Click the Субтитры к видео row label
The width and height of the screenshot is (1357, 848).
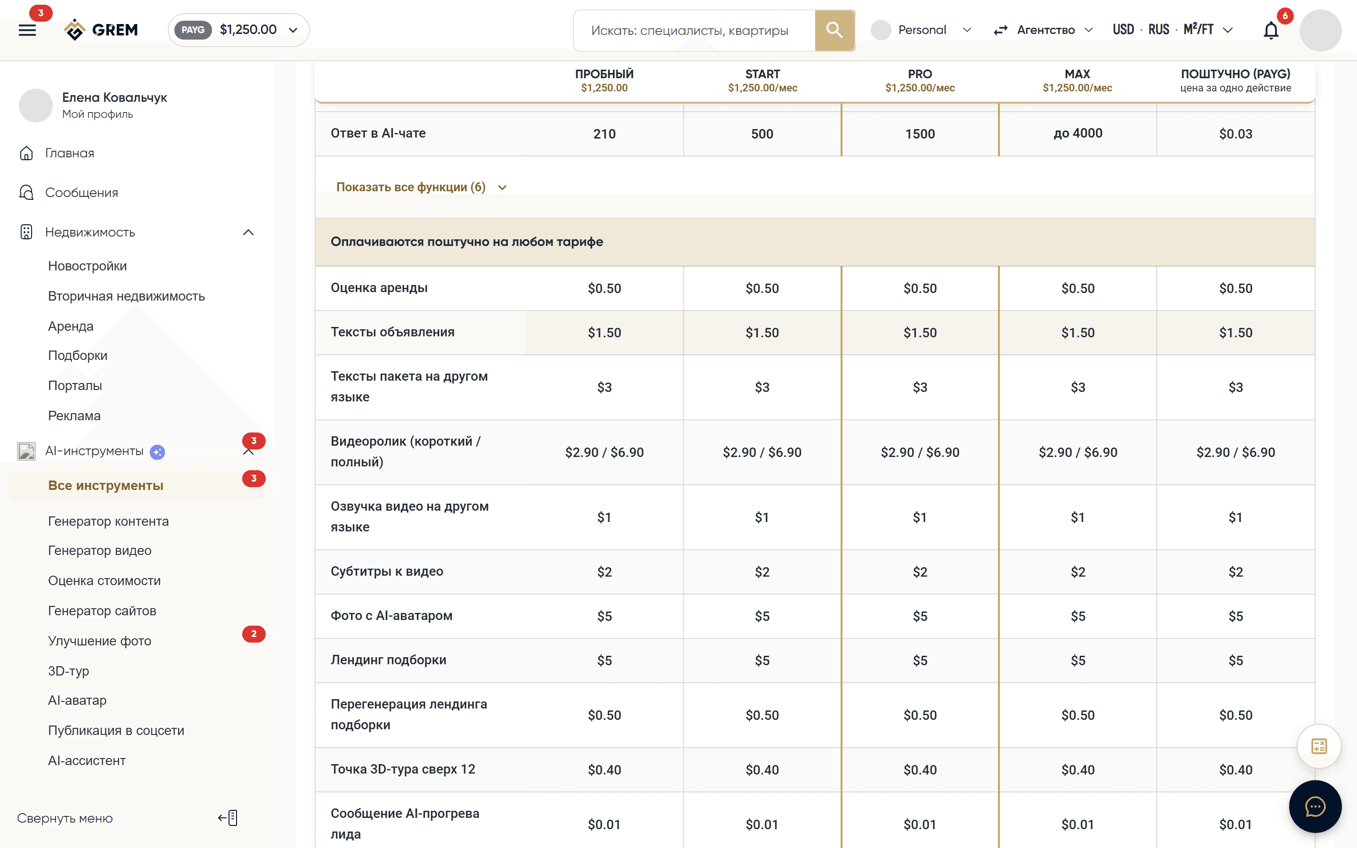387,571
